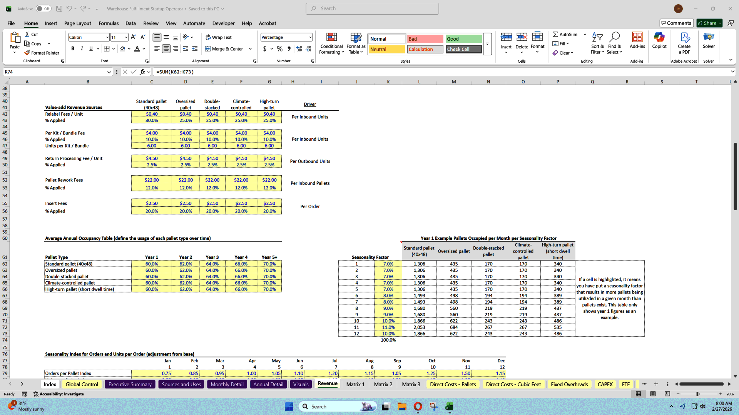Apply Merge & Center to selection
Image resolution: width=739 pixels, height=415 pixels.
pyautogui.click(x=226, y=49)
